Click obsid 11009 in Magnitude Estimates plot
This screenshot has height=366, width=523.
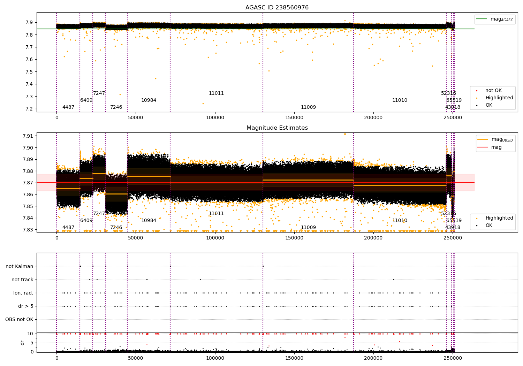(309, 228)
